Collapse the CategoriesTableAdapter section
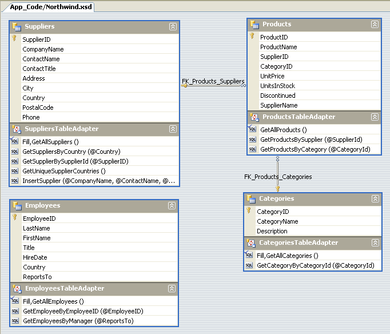This screenshot has width=390, height=334. point(375,242)
